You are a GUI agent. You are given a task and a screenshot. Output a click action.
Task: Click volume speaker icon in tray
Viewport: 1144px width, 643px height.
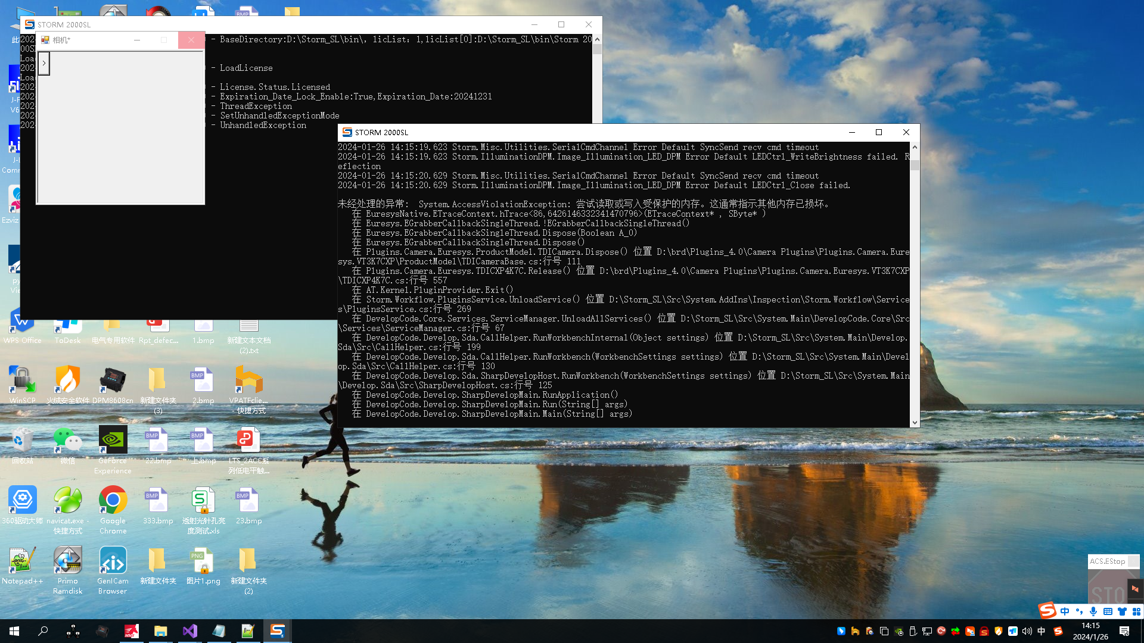[1027, 631]
